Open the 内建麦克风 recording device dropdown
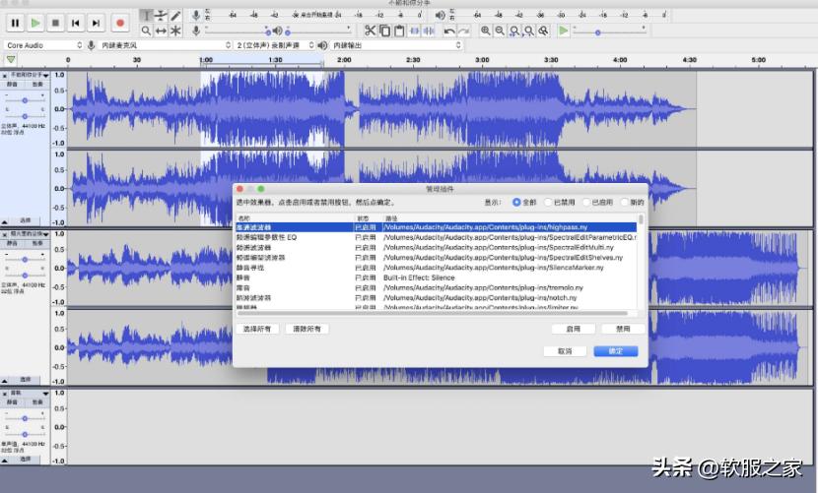Image resolution: width=818 pixels, height=493 pixels. point(160,45)
